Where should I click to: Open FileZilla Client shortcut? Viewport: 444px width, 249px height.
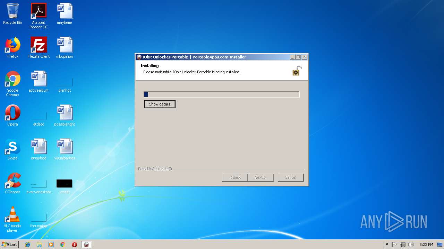coord(39,48)
